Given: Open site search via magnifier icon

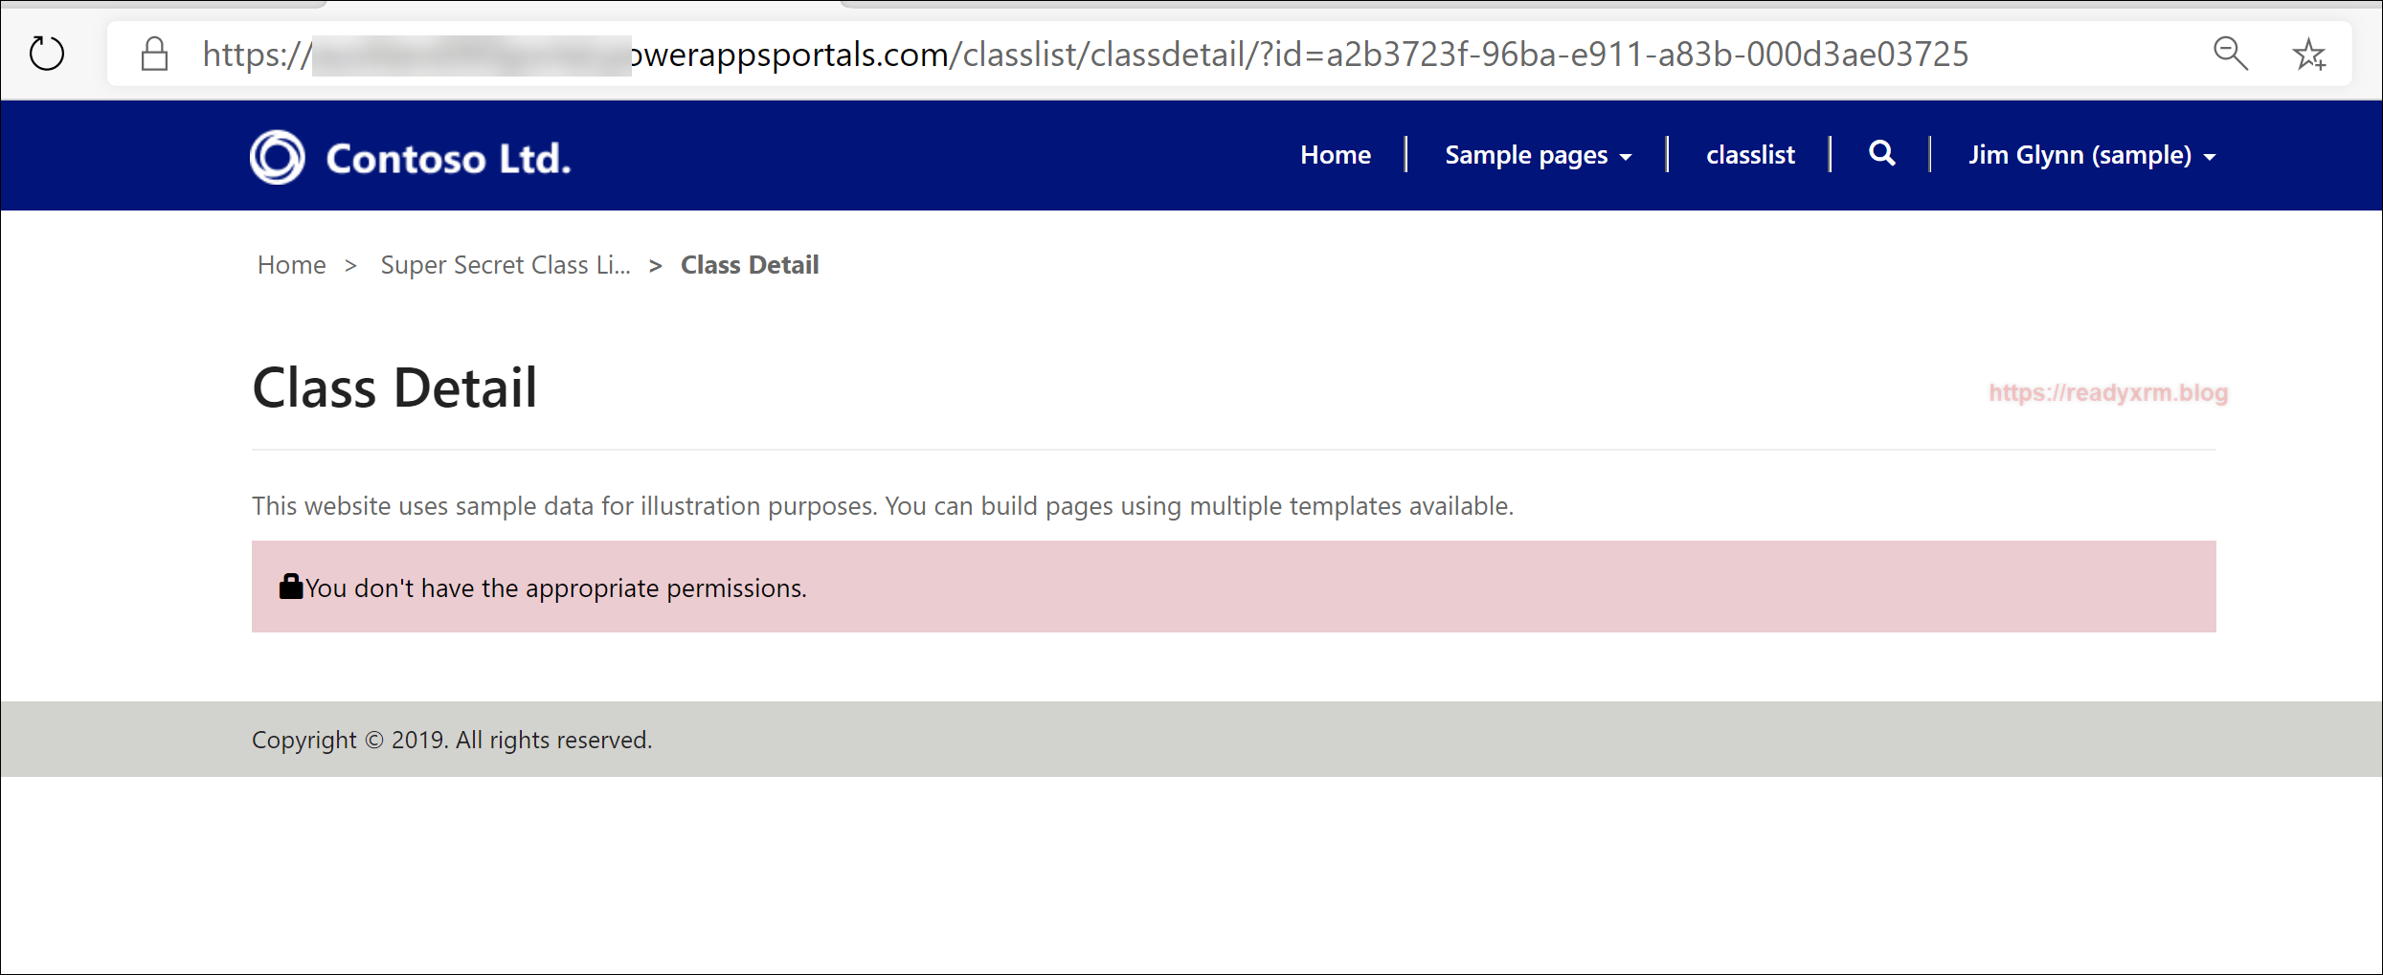Looking at the screenshot, I should point(1881,154).
